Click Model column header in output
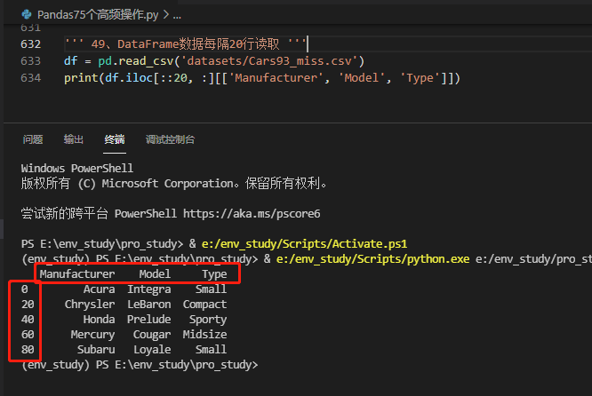This screenshot has width=592, height=396. point(155,273)
